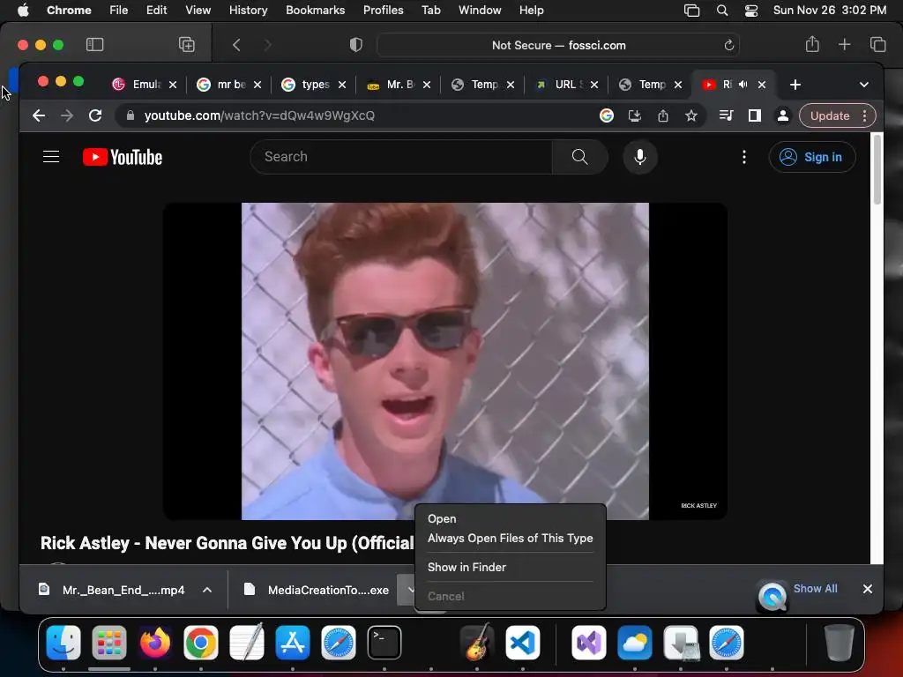This screenshot has width=903, height=677.
Task: Bookmark this page with the star
Action: pyautogui.click(x=691, y=115)
